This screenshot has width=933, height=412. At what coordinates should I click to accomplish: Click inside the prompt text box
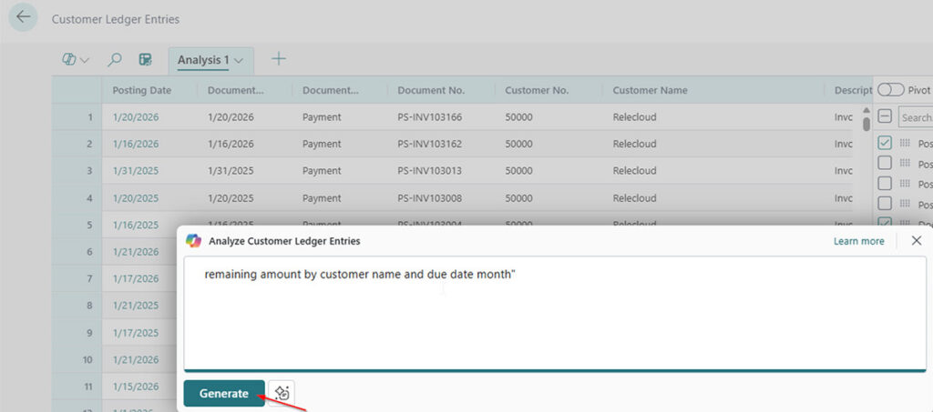[x=555, y=314]
